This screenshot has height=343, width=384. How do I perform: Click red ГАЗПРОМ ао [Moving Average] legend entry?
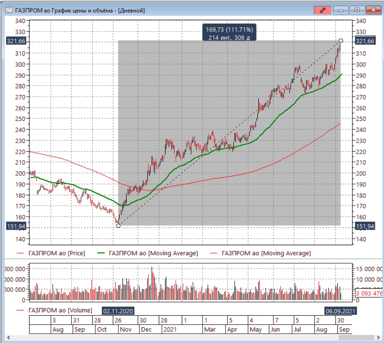pos(260,253)
